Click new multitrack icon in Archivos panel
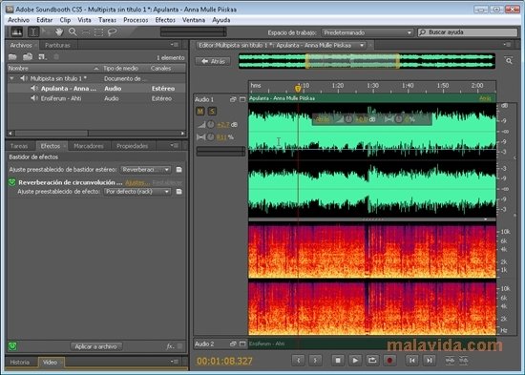Screen dimensions: 525x375 tap(42, 57)
